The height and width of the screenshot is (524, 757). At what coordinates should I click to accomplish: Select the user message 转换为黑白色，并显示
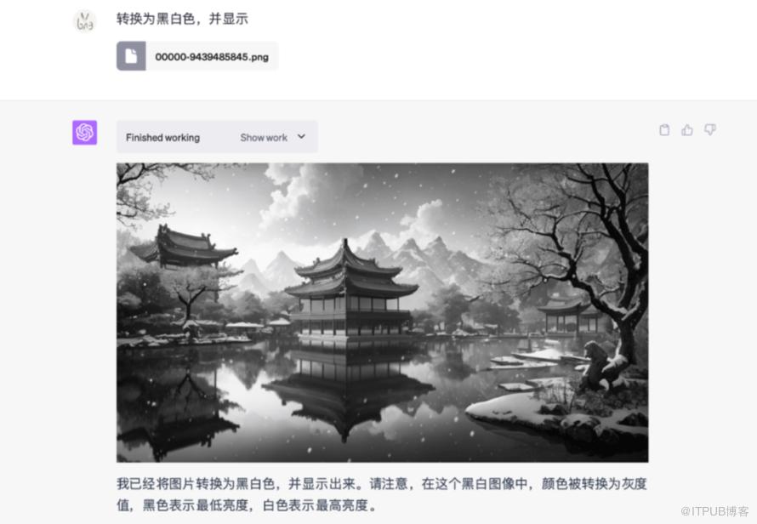tap(183, 19)
